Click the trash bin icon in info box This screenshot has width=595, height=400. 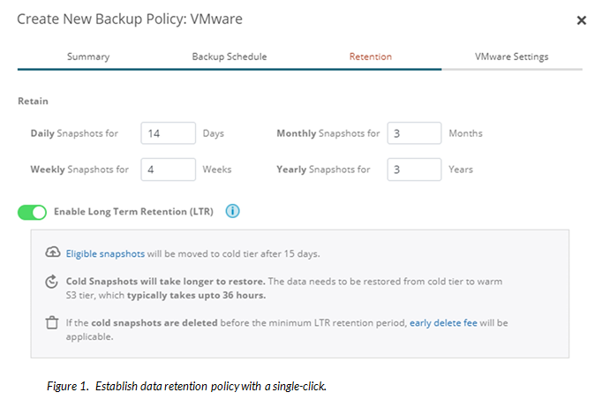coord(52,323)
